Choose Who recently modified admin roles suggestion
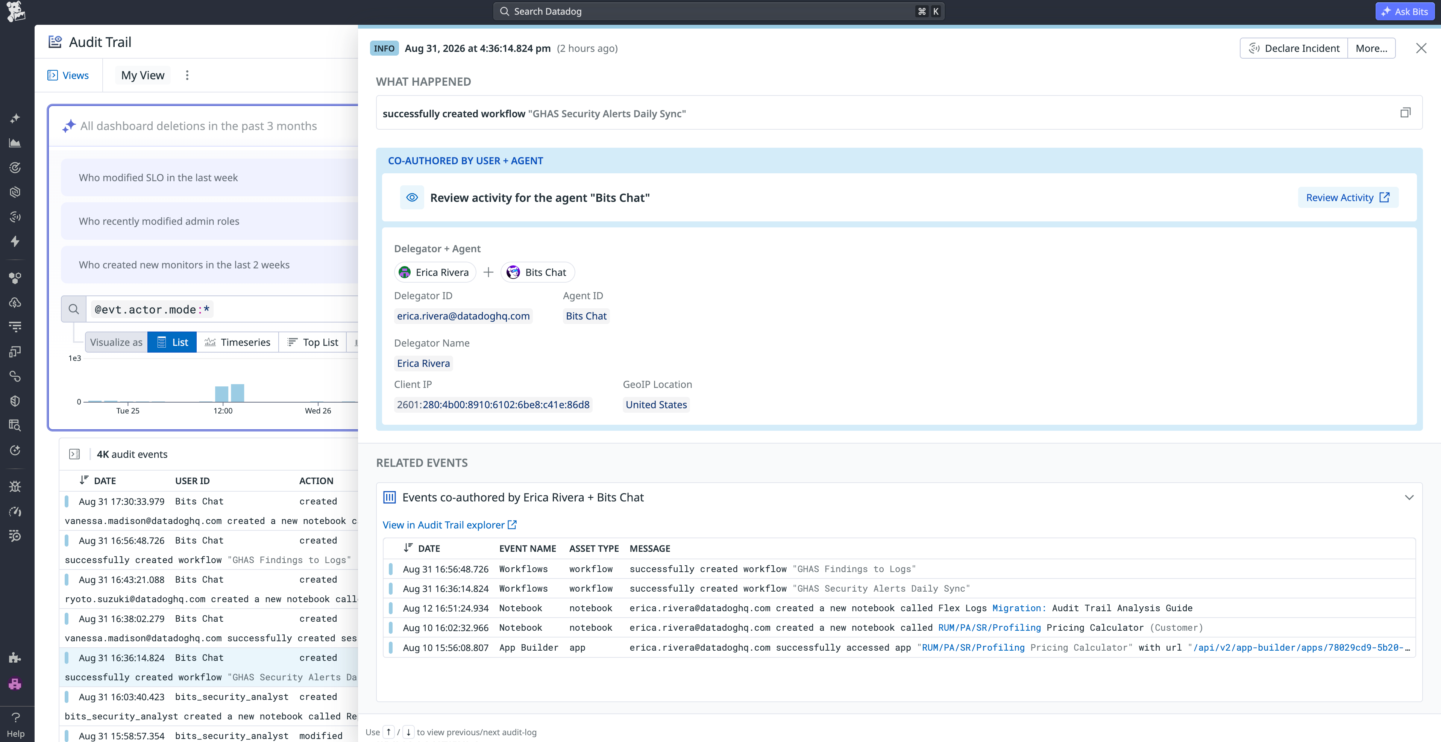Screen dimensions: 1441x742 (x=210, y=221)
